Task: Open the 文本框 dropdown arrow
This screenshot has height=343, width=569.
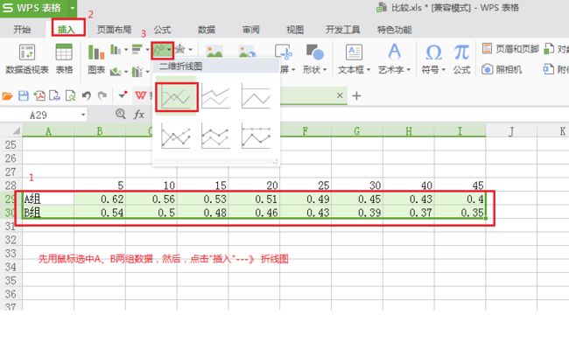Action: (x=369, y=70)
